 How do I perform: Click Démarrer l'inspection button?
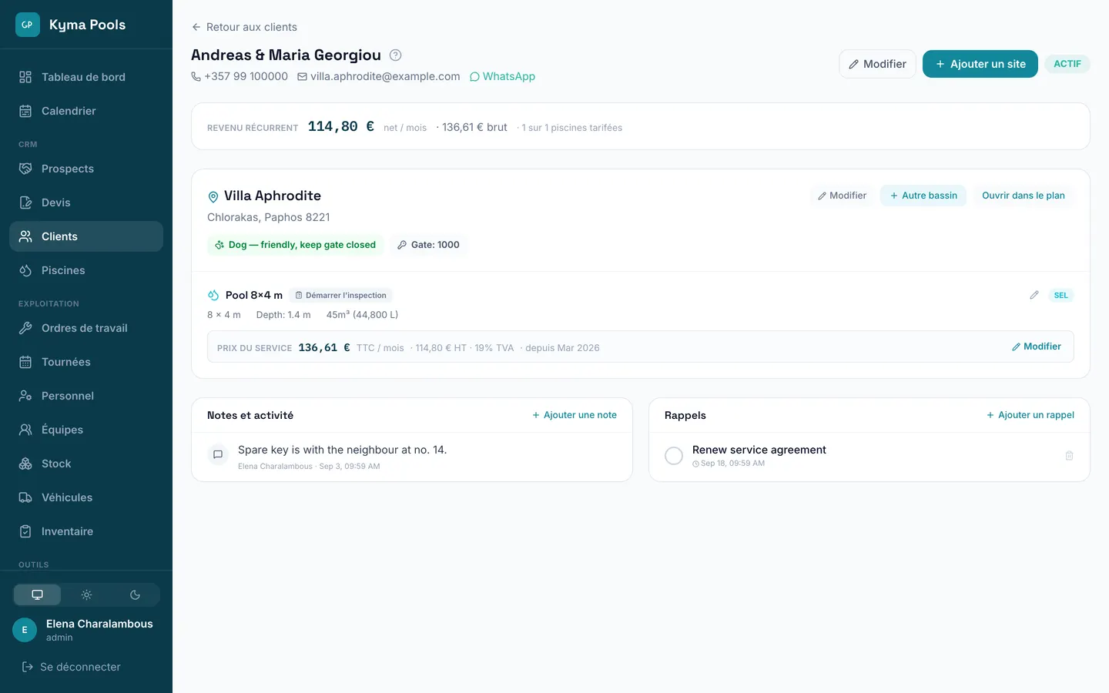(341, 295)
